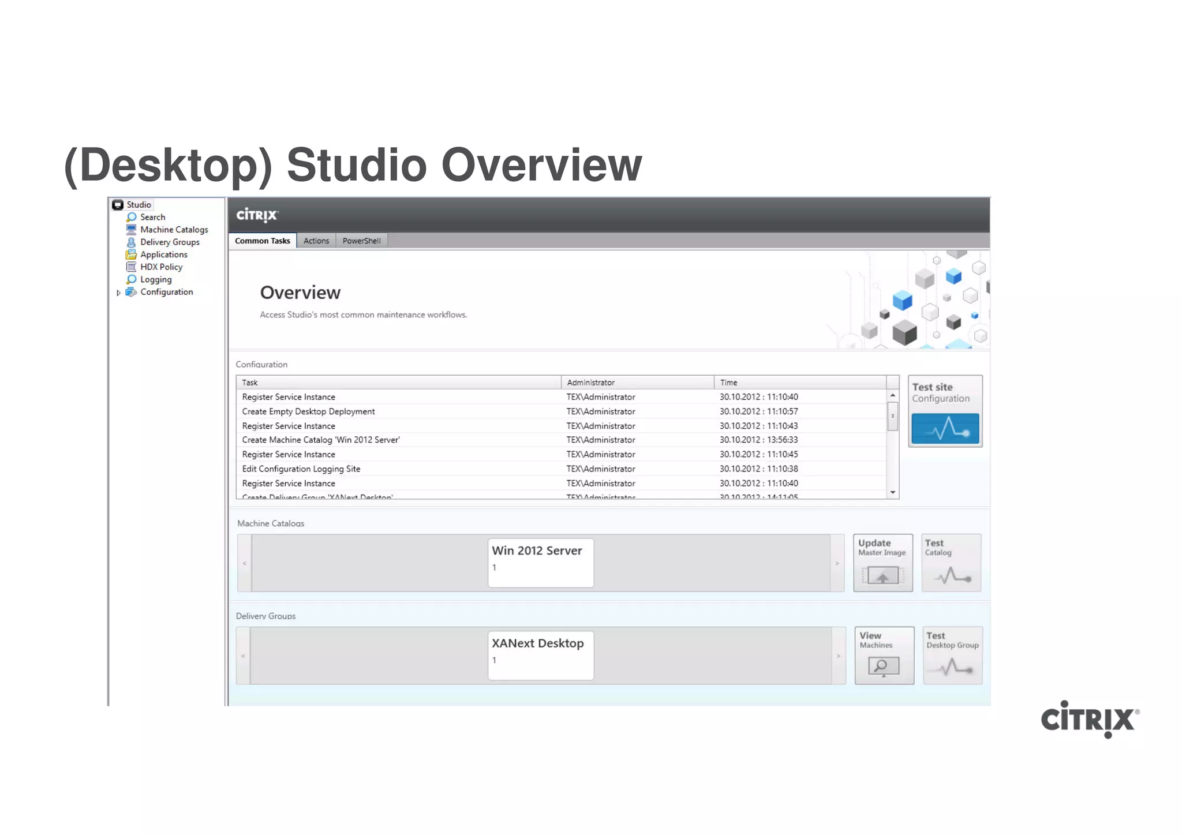Switch to the PowerShell tab
The image size is (1182, 835).
click(361, 241)
